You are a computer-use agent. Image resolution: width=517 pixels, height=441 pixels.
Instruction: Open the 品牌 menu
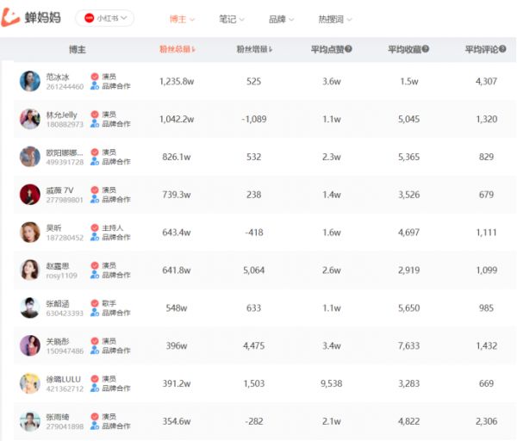pos(281,19)
